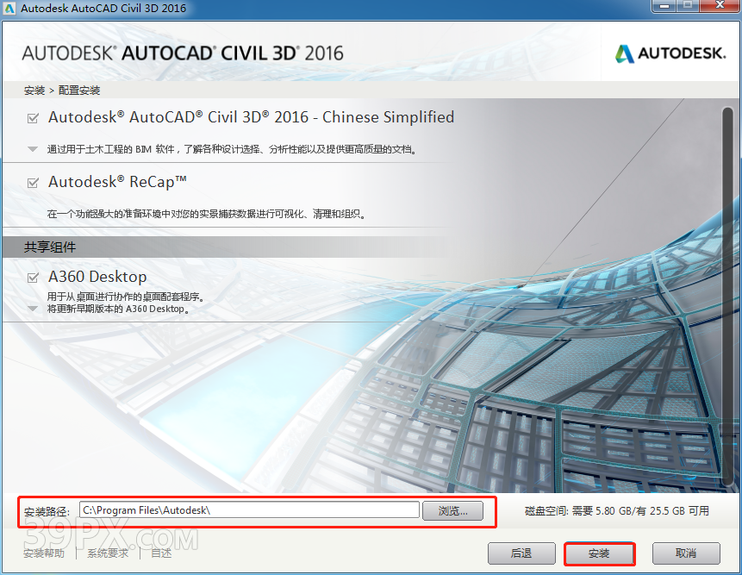The width and height of the screenshot is (742, 575).
Task: Click the 配置安装 breadcrumb text
Action: [79, 91]
